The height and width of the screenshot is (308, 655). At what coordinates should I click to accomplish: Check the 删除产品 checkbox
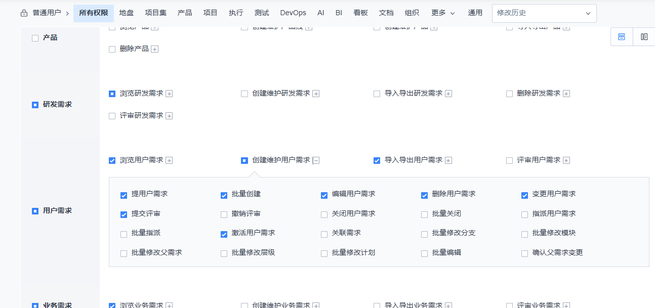(112, 49)
